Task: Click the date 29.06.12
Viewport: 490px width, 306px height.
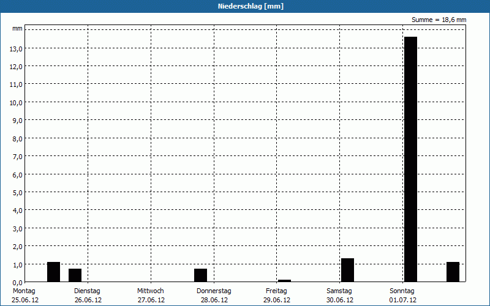Action: [277, 300]
